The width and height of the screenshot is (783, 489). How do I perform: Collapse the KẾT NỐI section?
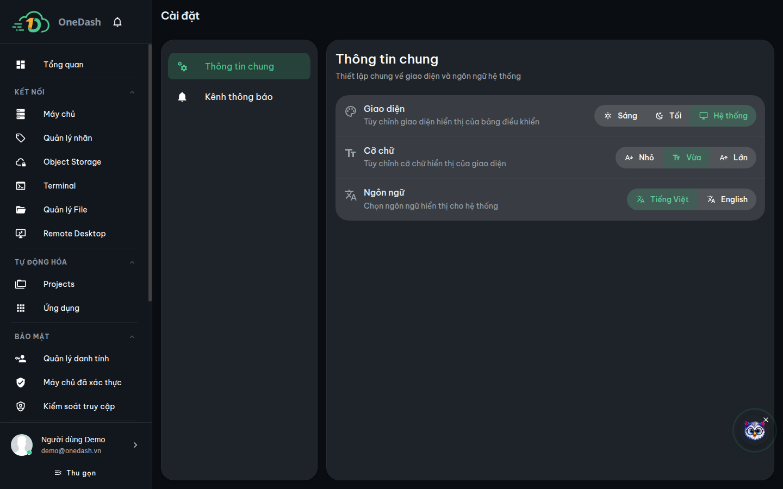(x=132, y=92)
